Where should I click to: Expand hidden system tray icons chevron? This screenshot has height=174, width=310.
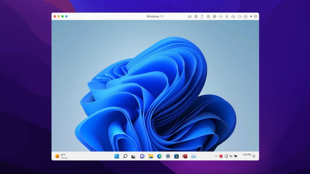tap(216, 156)
